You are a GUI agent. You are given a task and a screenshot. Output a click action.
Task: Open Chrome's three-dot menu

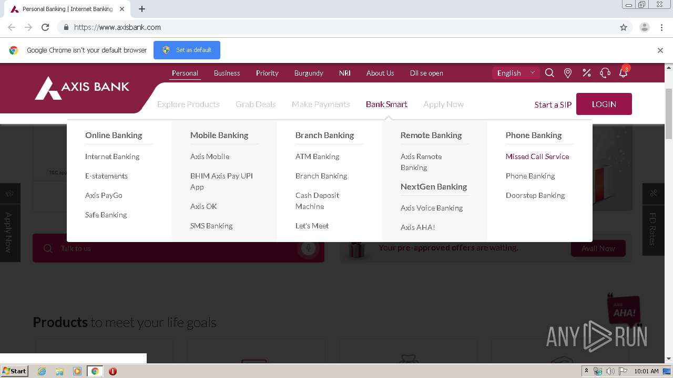click(x=661, y=27)
